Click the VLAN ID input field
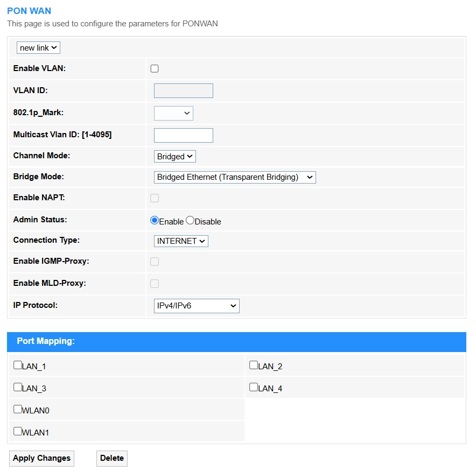The height and width of the screenshot is (471, 476). click(x=184, y=90)
